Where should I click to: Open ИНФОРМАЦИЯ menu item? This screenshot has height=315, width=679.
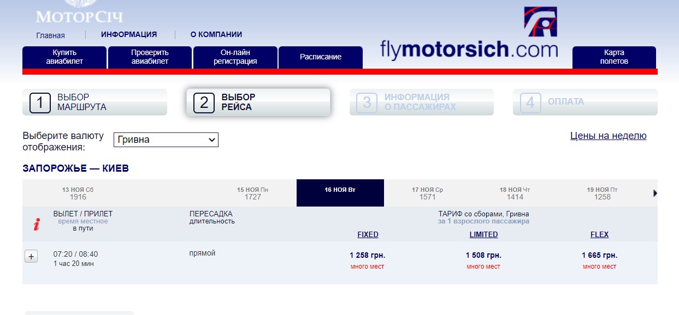point(129,34)
